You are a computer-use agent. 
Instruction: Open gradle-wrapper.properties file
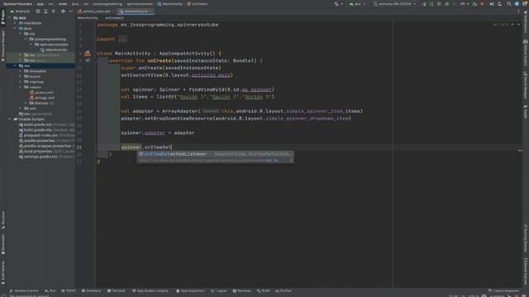tap(46, 146)
